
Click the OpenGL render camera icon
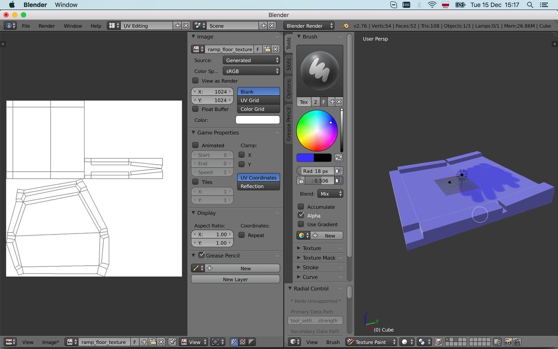(508, 342)
